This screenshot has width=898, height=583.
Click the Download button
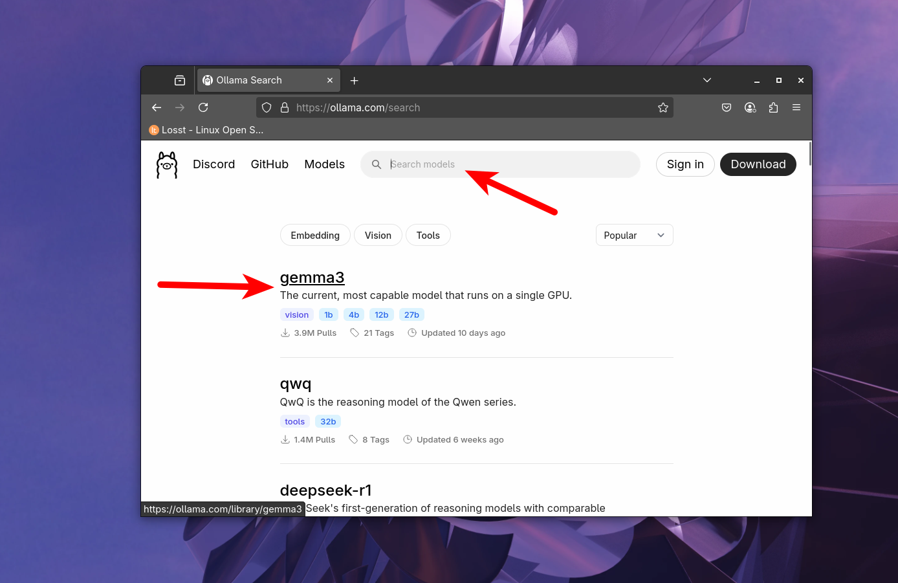(x=758, y=164)
